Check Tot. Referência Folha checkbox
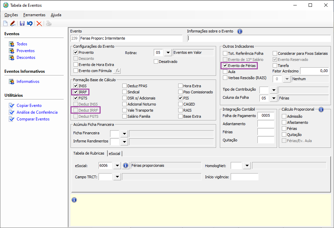Image resolution: width=334 pixels, height=228 pixels. [x=225, y=53]
